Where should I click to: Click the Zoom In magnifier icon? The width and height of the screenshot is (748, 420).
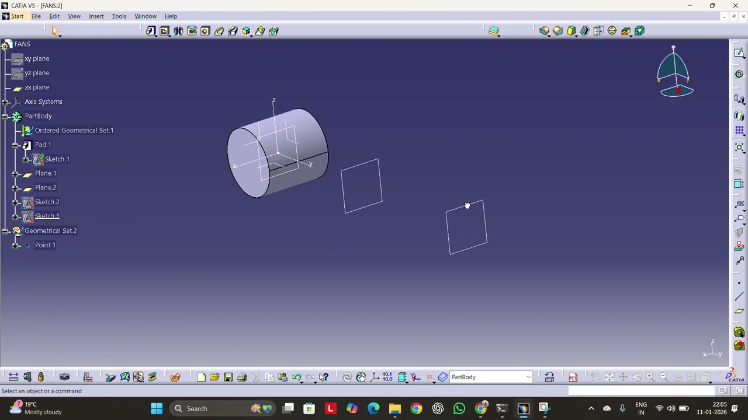point(650,377)
